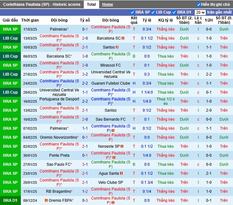Open Barcelona SC team in 06/03/25 row
233x205 pixels.
click(x=59, y=56)
